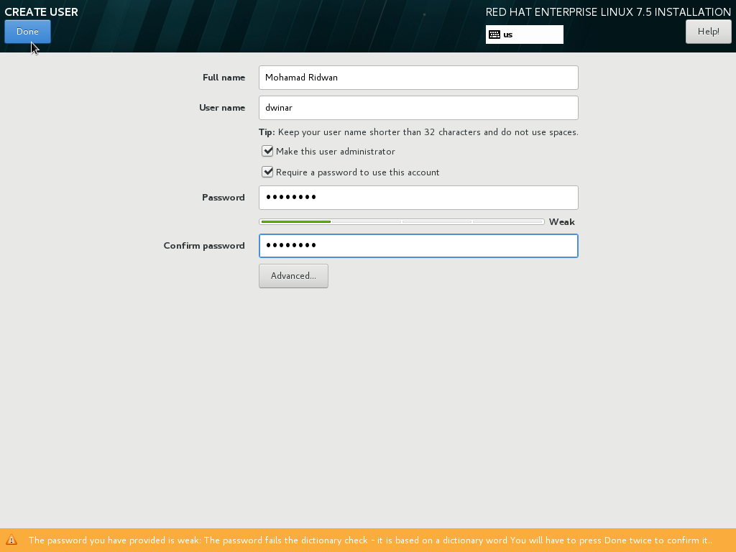The height and width of the screenshot is (552, 736).
Task: Click the User name input field
Action: pyautogui.click(x=418, y=108)
